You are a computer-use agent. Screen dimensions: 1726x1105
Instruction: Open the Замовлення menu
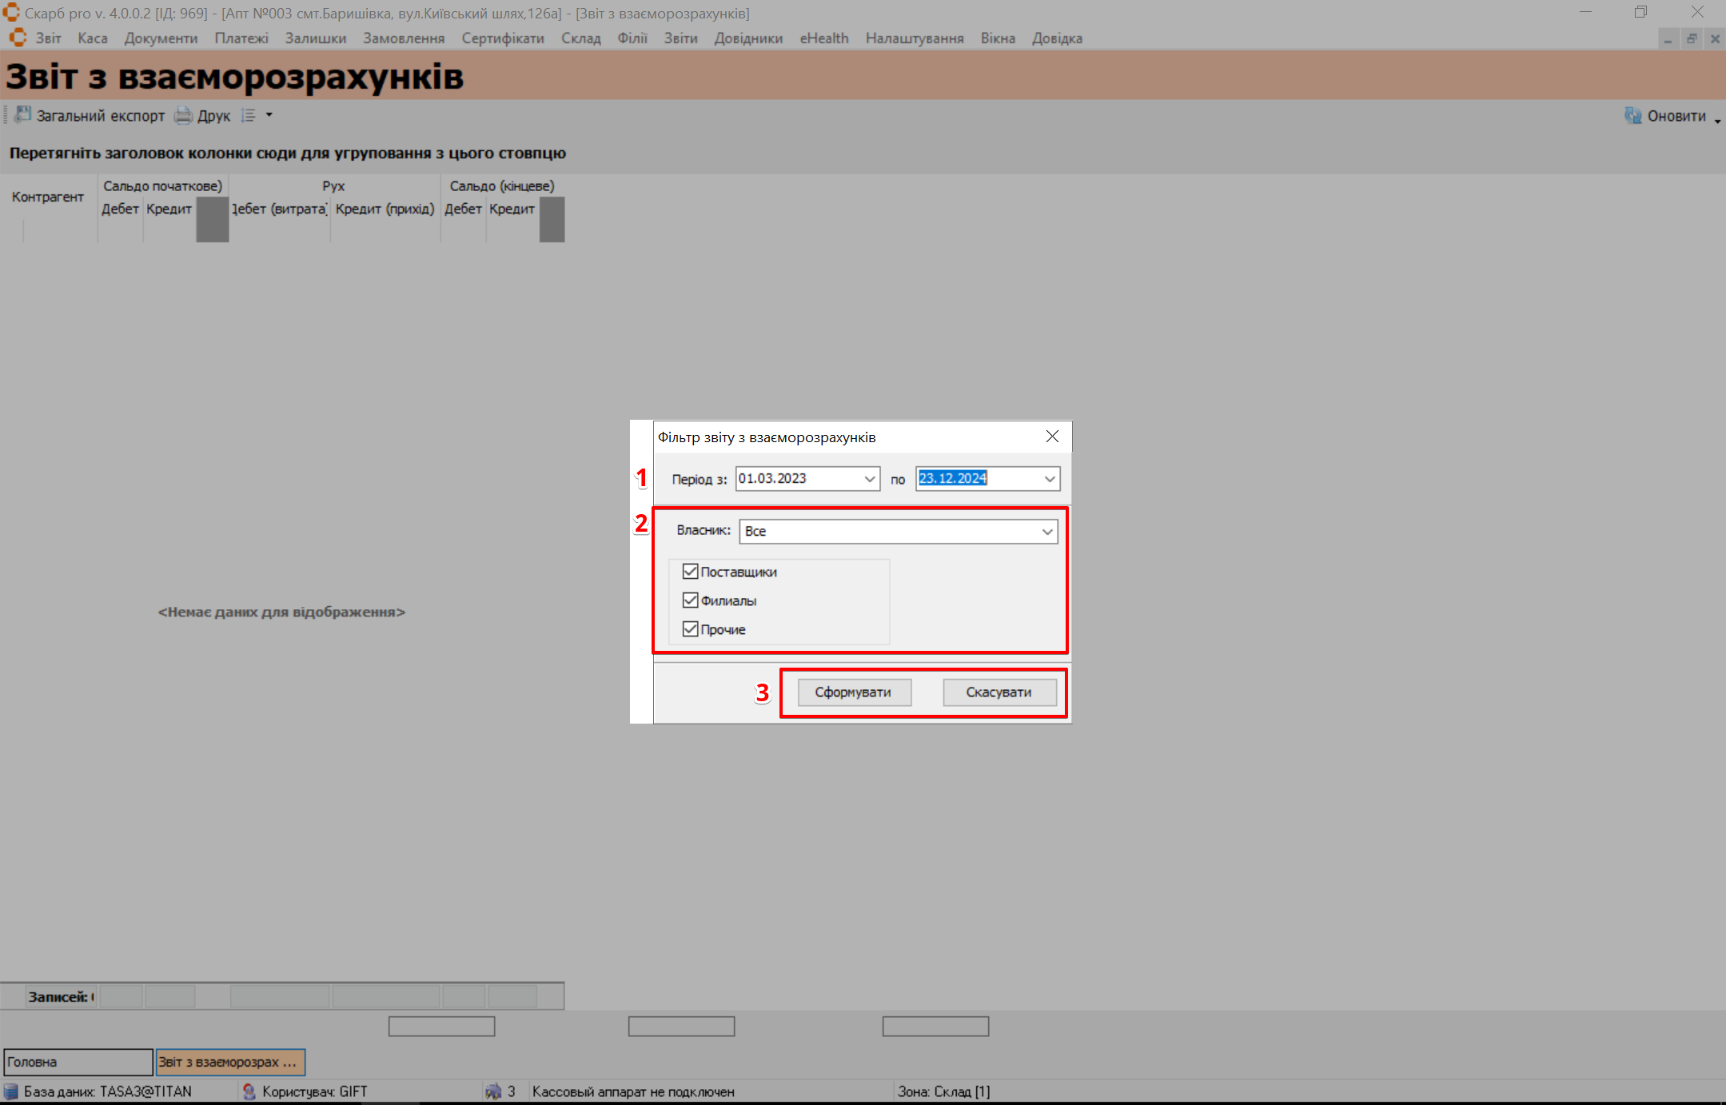tap(404, 38)
